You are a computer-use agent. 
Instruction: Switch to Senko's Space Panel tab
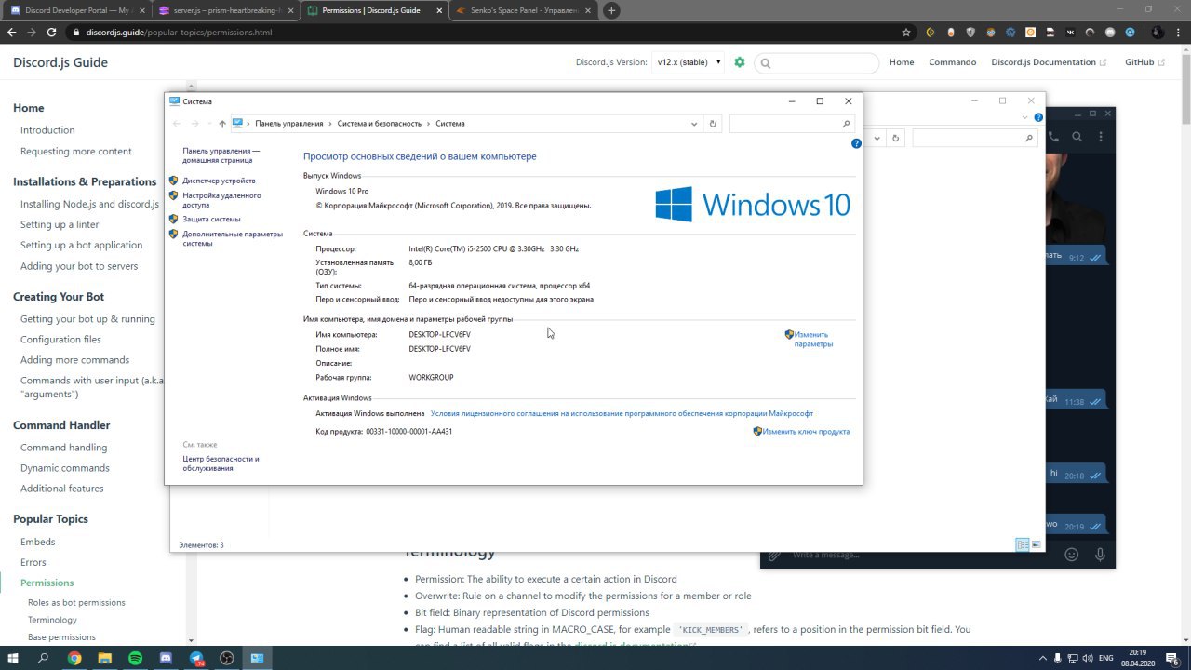tap(522, 10)
